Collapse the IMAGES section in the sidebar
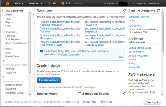The height and width of the screenshot is (107, 166). tap(4, 49)
